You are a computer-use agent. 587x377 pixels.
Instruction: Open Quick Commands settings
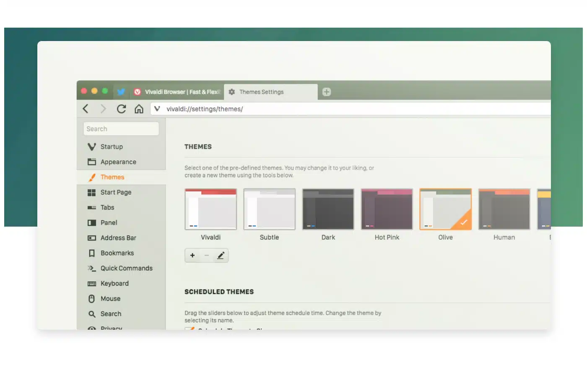[x=121, y=268]
